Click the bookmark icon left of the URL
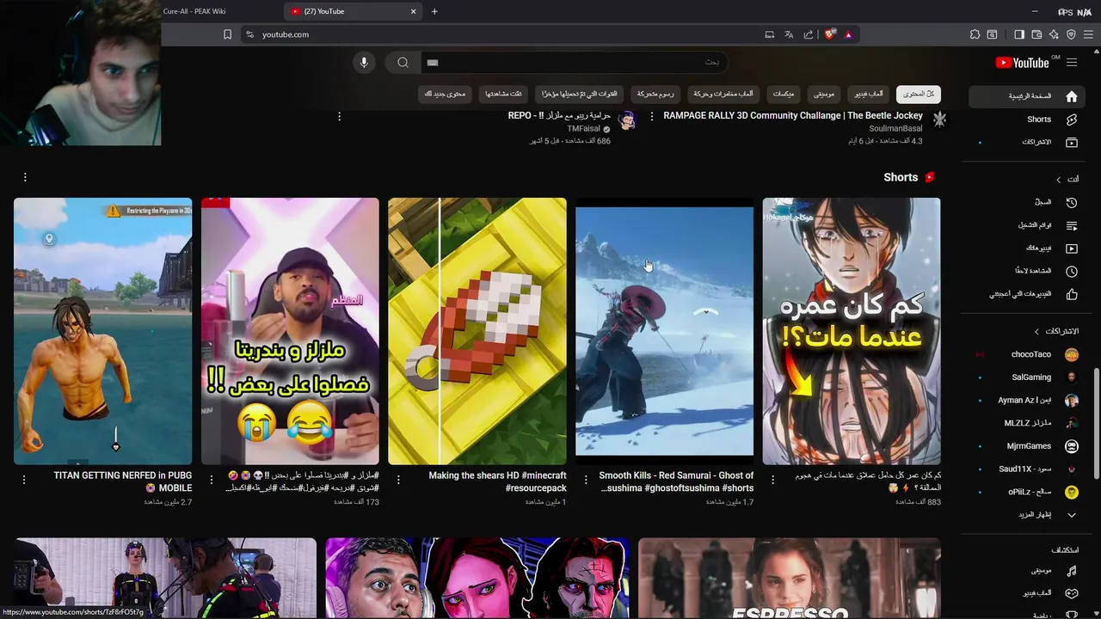1101x619 pixels. click(x=227, y=34)
